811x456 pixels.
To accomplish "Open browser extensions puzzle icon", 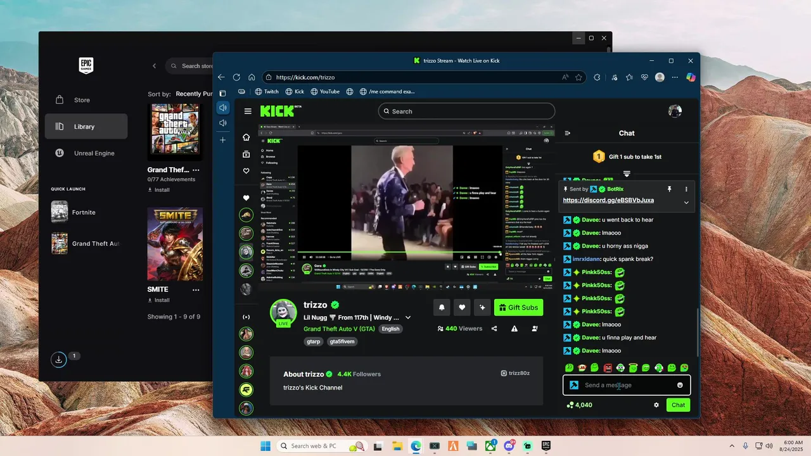I will tap(597, 77).
